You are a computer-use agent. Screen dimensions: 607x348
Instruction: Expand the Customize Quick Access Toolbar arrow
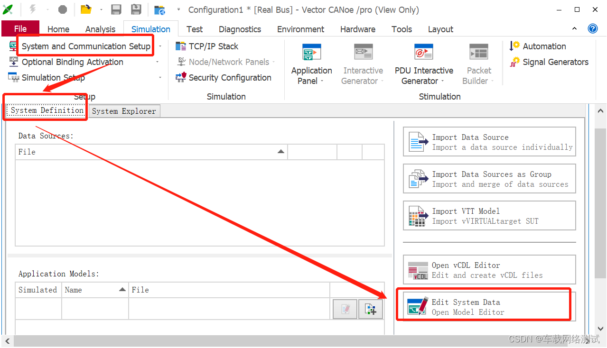178,9
